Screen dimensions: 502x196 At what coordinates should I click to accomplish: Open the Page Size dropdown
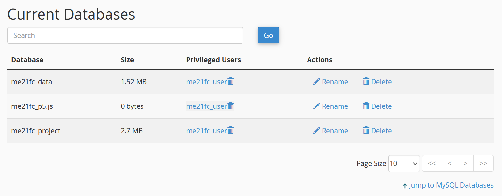pos(404,163)
